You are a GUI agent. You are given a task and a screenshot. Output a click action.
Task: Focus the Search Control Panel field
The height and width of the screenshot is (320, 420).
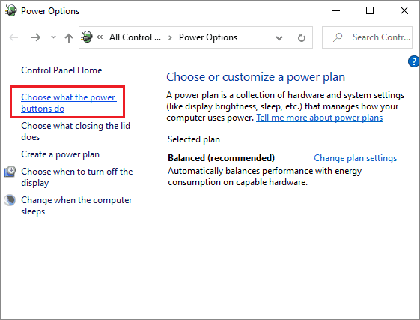pyautogui.click(x=367, y=37)
